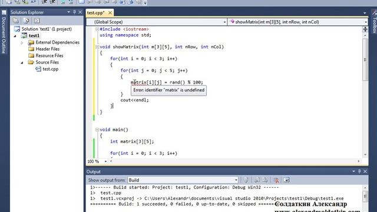Image resolution: width=377 pixels, height=212 pixels.
Task: Click the Resource Files folder icon
Action: 31,55
